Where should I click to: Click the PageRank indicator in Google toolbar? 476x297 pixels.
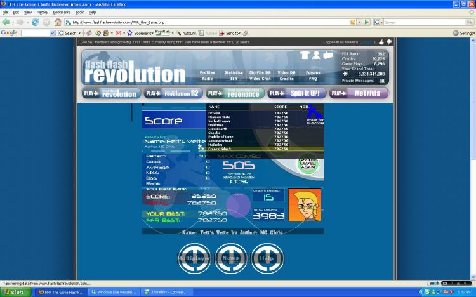(162, 32)
